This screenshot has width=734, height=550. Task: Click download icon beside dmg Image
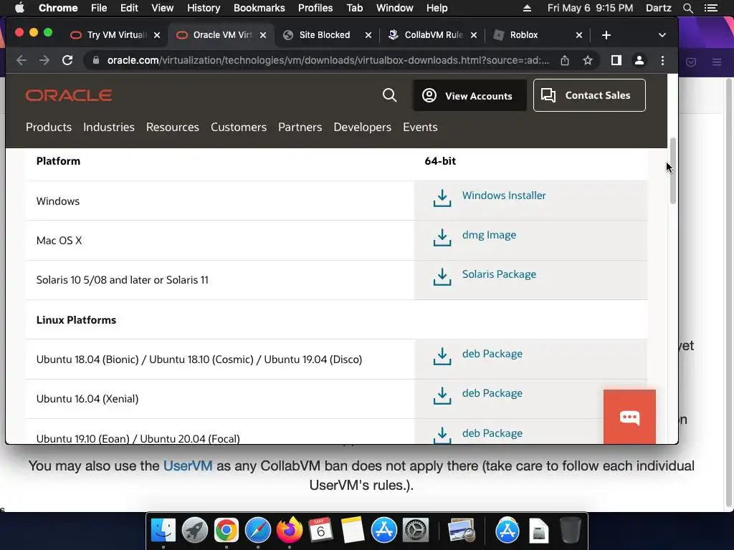pyautogui.click(x=442, y=238)
